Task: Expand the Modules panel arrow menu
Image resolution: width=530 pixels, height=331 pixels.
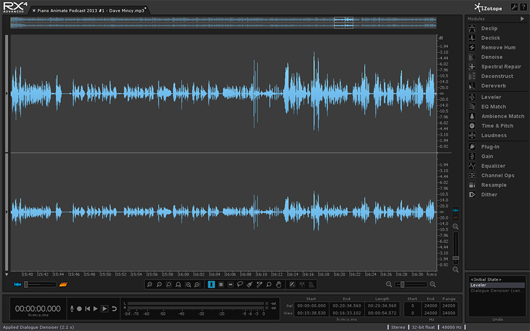Action: (522, 19)
